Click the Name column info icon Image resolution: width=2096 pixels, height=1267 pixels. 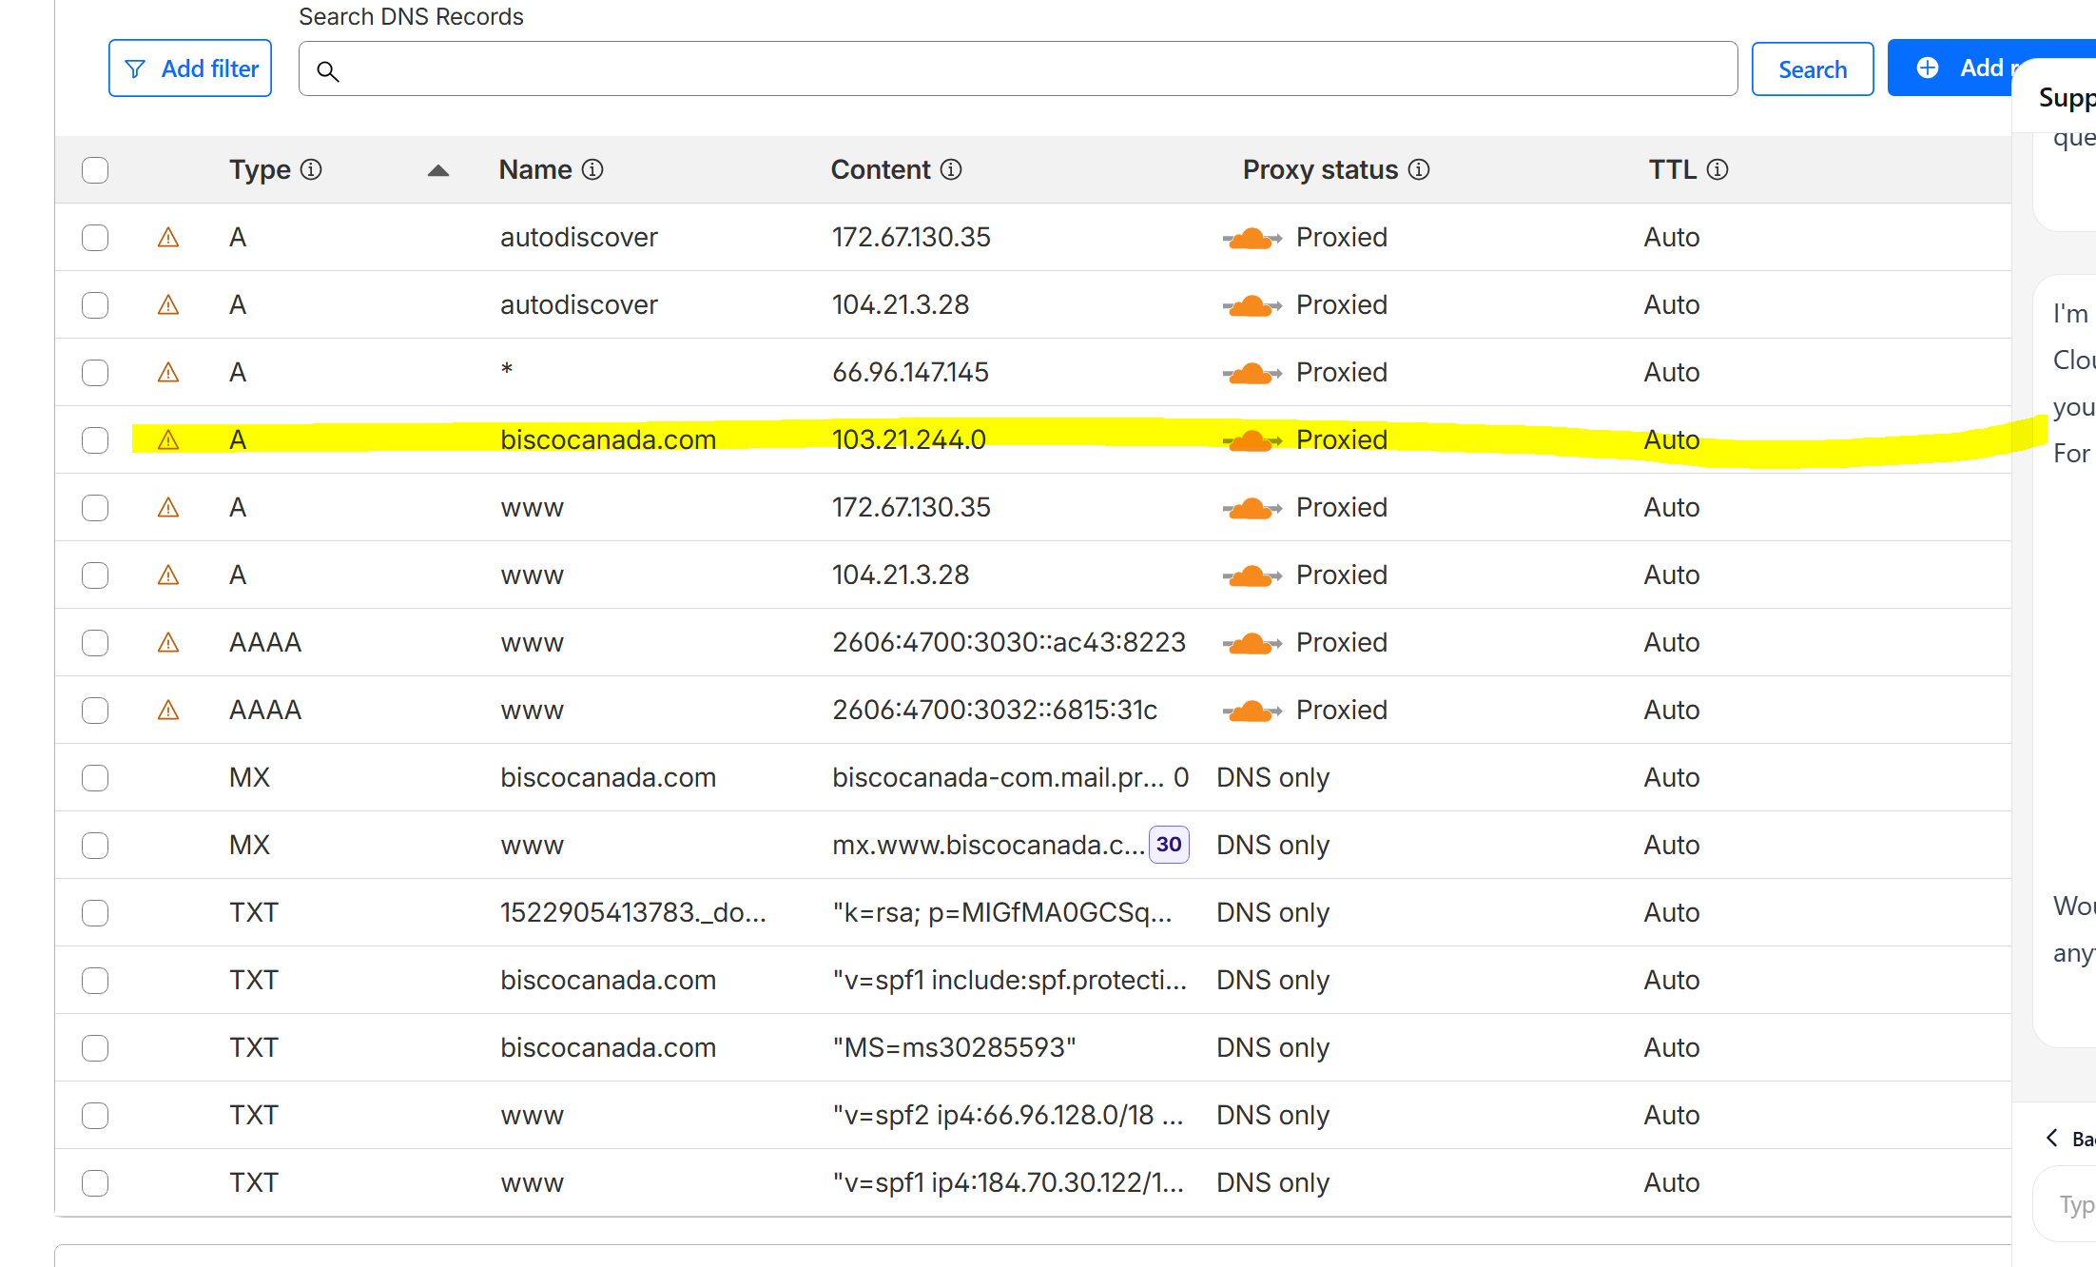592,169
